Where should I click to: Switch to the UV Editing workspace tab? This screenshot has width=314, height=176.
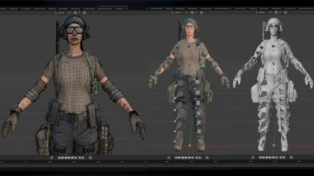26,9
